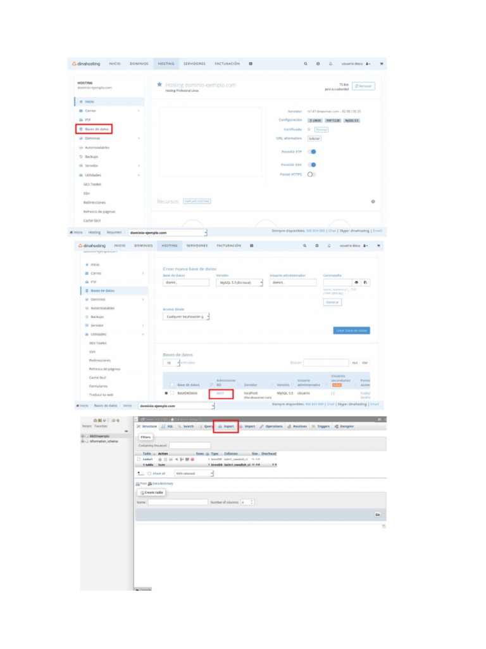Click the phpMyAdmin home icon
Screen dimensions: 486x649
pyautogui.click(x=96, y=420)
